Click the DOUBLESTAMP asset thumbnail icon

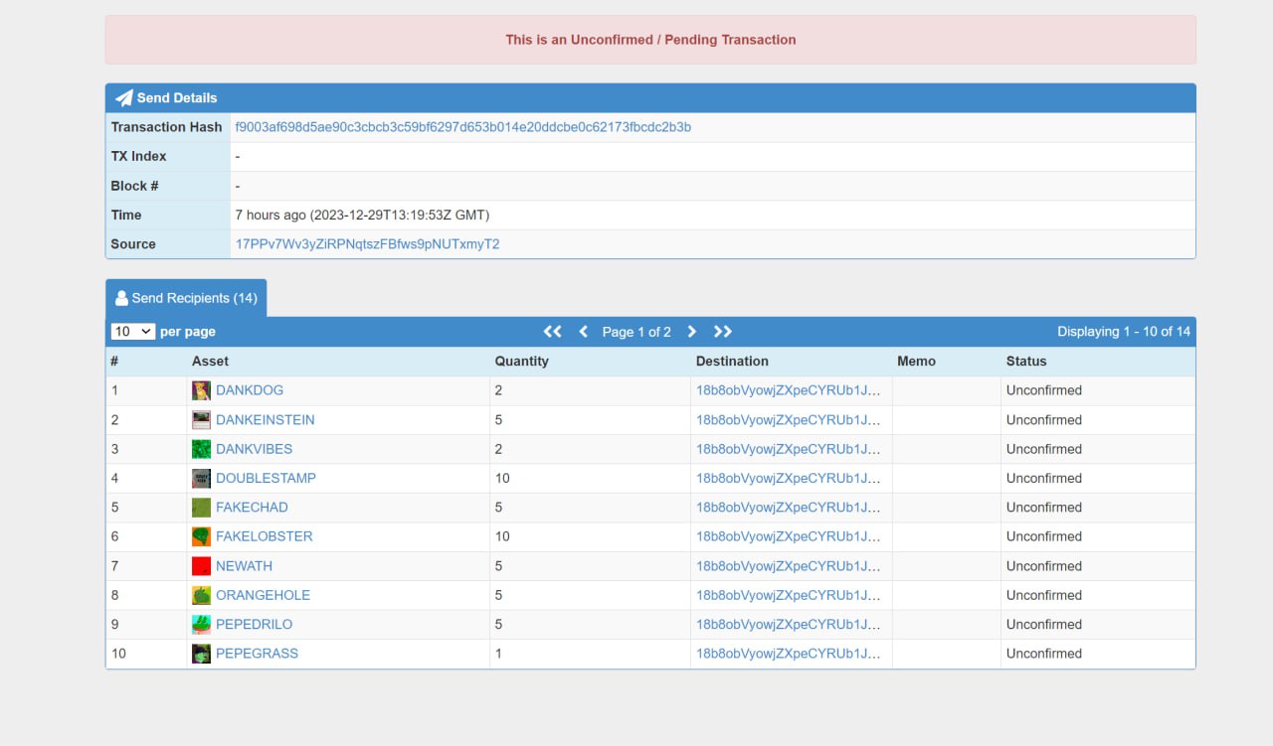(x=201, y=478)
